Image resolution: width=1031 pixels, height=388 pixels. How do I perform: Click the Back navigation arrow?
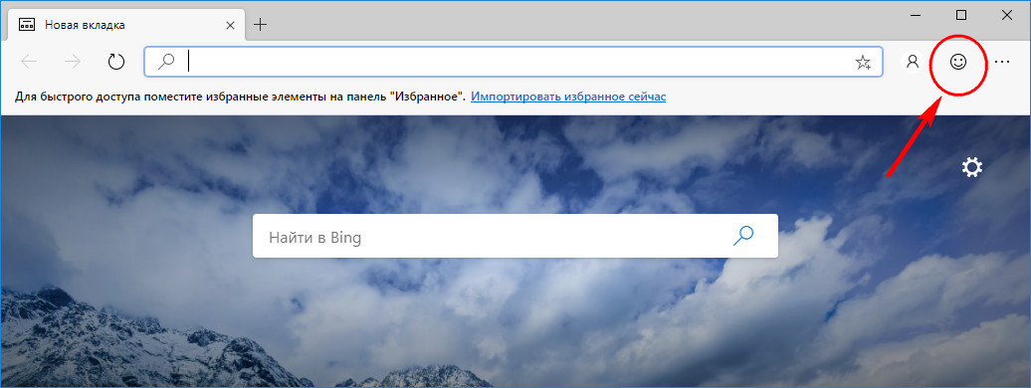[x=29, y=62]
